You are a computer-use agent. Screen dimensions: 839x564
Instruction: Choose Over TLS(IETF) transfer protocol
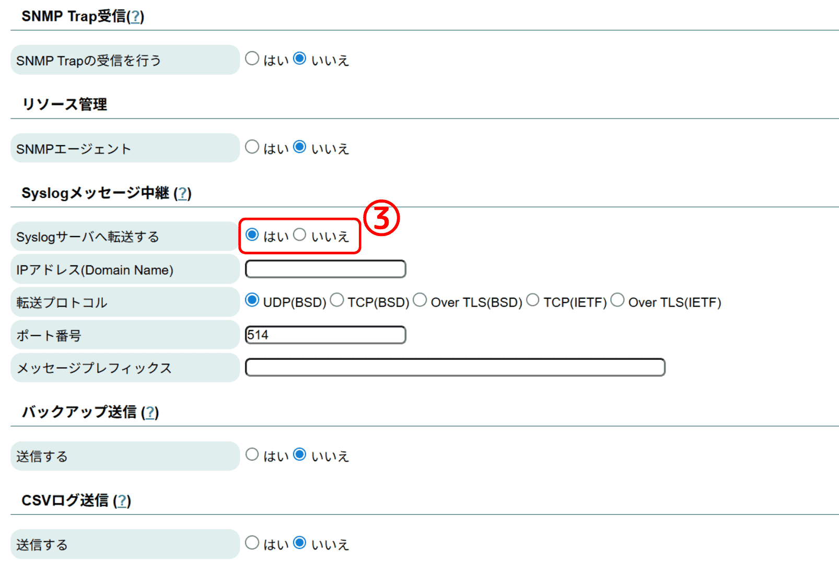[617, 300]
